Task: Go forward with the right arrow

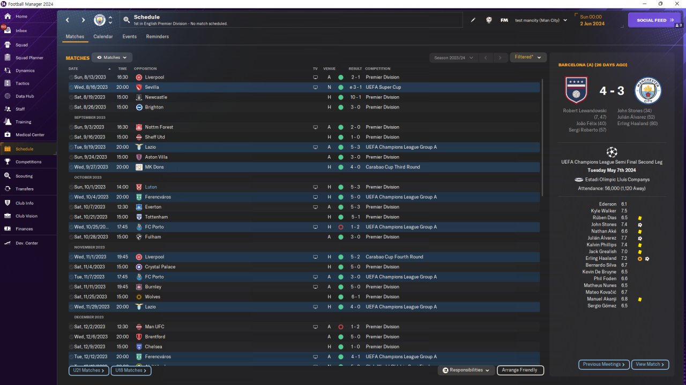Action: pos(83,20)
